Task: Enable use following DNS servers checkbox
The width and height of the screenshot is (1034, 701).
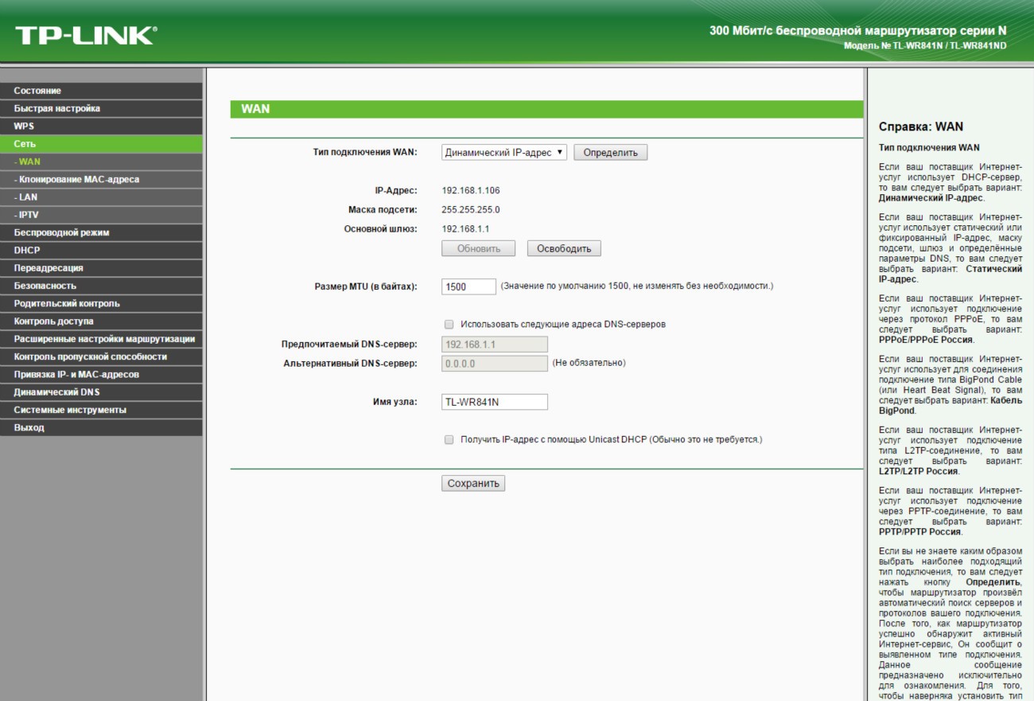Action: 449,325
